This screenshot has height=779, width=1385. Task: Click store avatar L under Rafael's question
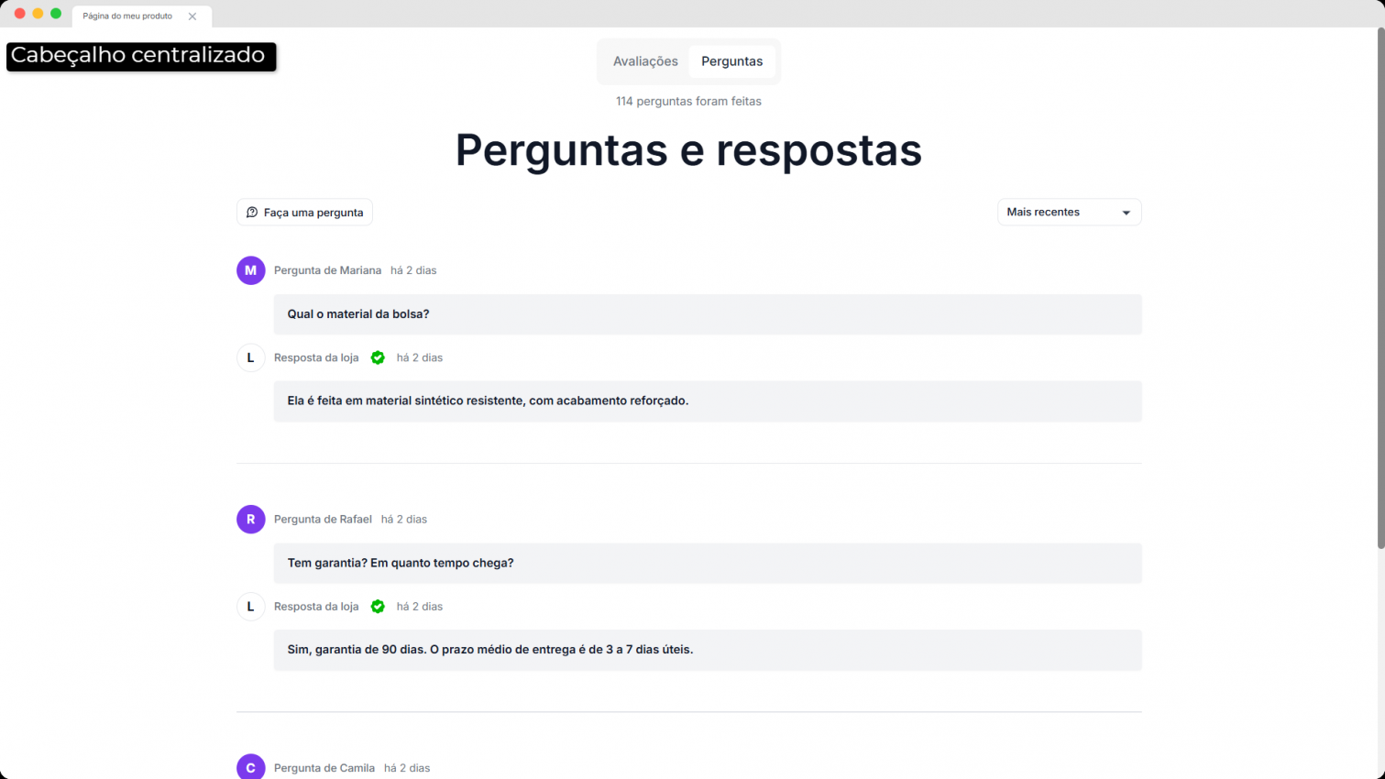click(250, 606)
